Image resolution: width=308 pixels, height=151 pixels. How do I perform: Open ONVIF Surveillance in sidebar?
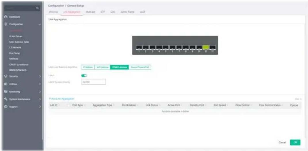[x=19, y=64]
